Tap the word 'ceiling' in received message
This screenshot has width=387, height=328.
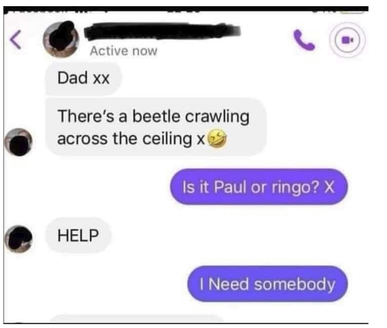tap(167, 139)
